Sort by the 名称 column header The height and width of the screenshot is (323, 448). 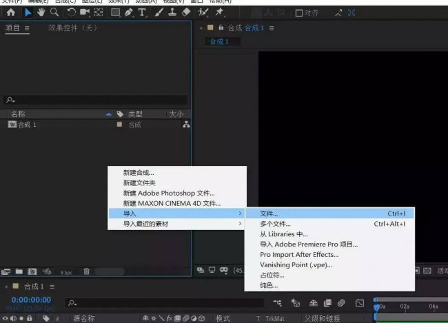pyautogui.click(x=18, y=114)
